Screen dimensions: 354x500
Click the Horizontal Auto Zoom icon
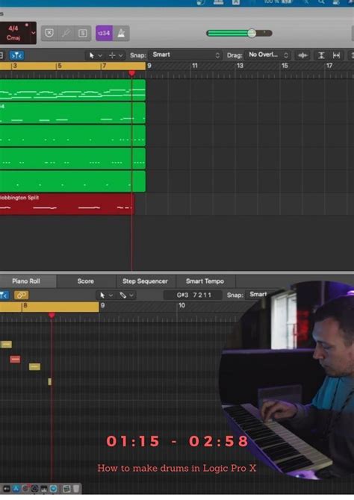(x=336, y=55)
